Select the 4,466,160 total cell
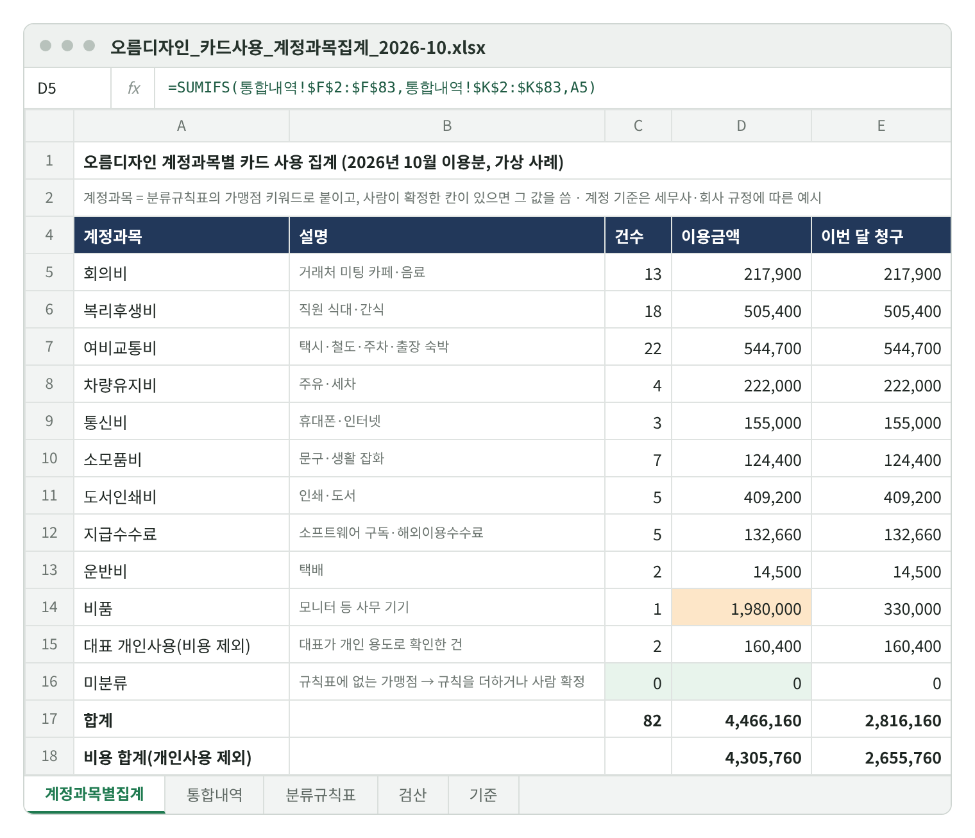 point(742,719)
